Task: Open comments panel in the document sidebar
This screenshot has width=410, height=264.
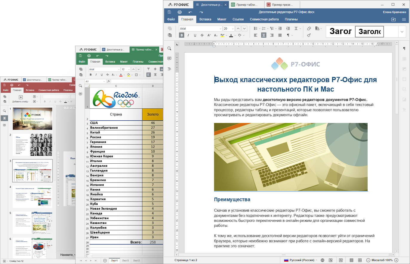Action: tap(169, 59)
